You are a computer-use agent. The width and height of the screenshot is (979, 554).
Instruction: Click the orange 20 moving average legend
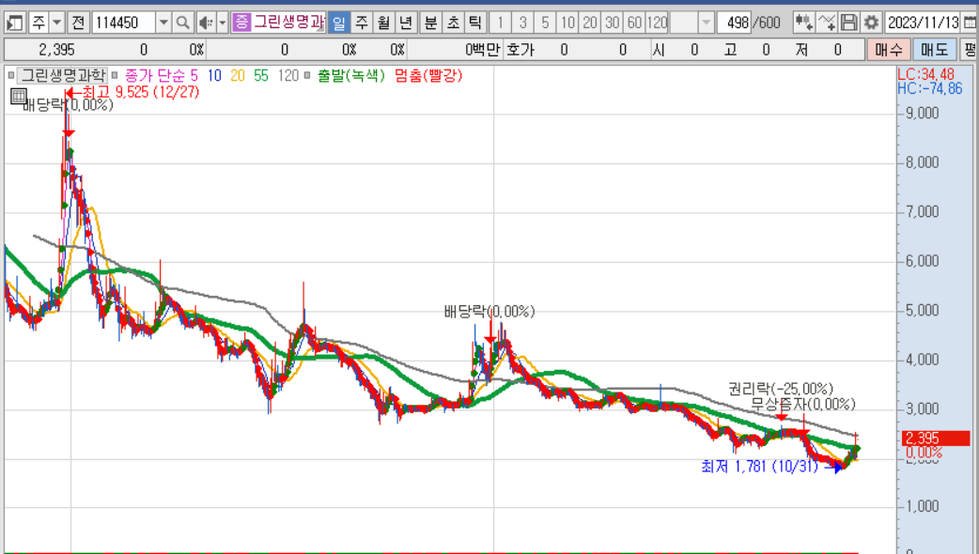click(x=238, y=75)
